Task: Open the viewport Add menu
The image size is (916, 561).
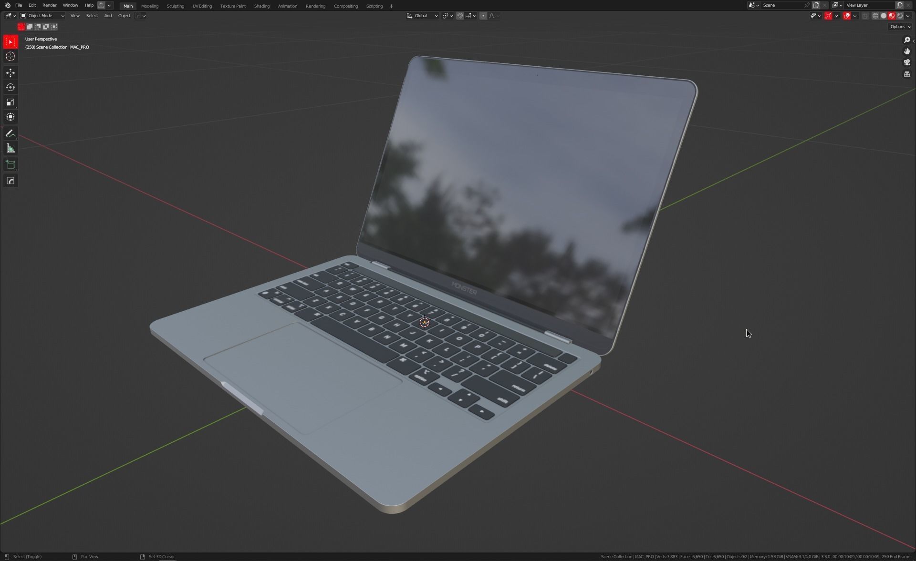Action: 108,16
